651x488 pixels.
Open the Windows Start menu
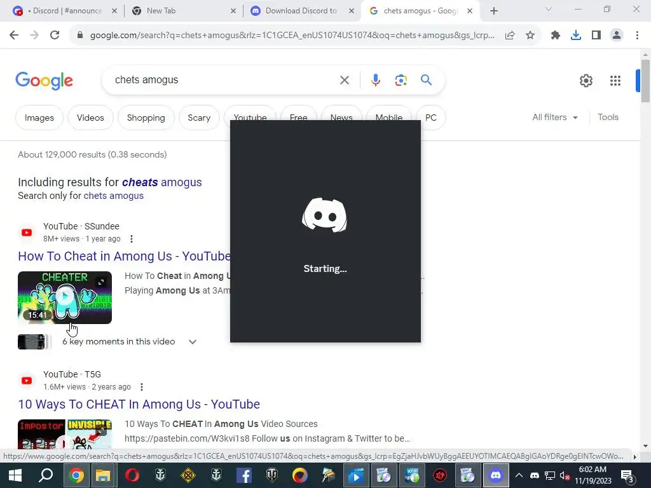(x=15, y=475)
